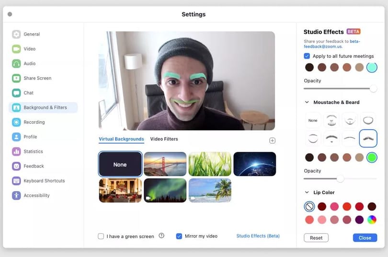Collapse the Moustache & Beard section
The height and width of the screenshot is (257, 388).
[x=307, y=102]
